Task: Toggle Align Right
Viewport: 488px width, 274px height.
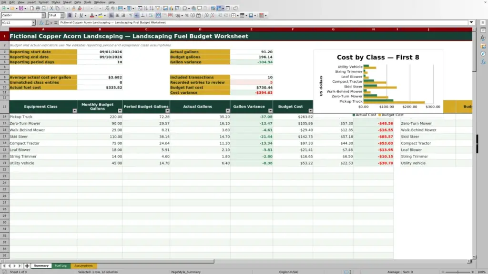Action: click(123, 16)
